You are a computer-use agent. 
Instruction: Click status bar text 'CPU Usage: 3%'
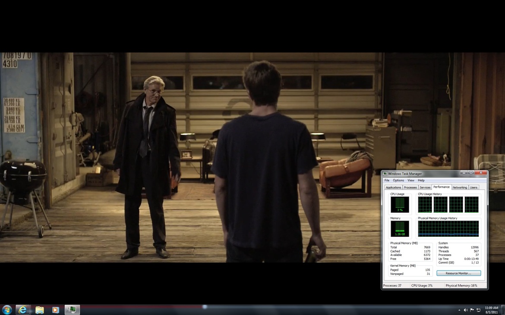(422, 285)
